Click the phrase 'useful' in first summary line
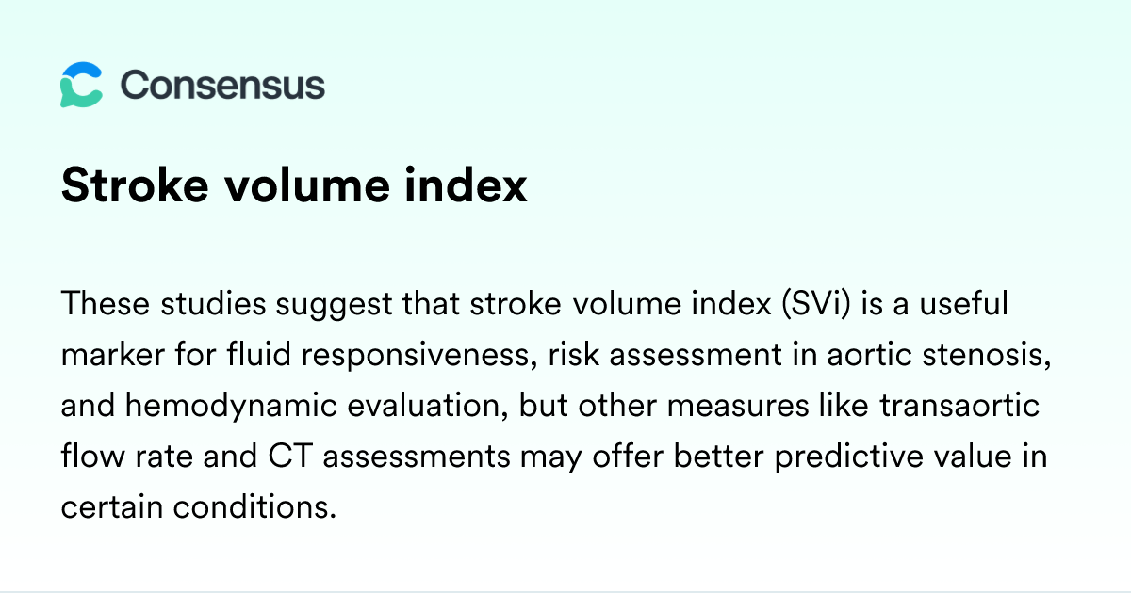 point(962,304)
